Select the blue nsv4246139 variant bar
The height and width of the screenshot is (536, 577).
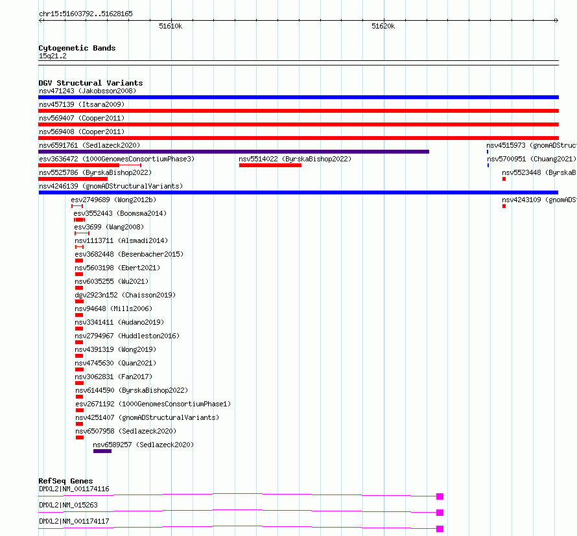click(298, 192)
